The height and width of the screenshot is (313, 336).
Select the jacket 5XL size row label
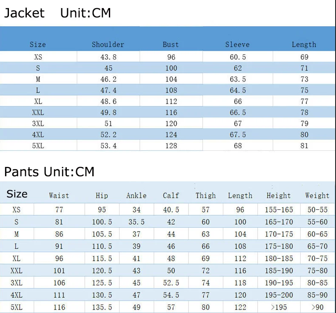(x=38, y=146)
